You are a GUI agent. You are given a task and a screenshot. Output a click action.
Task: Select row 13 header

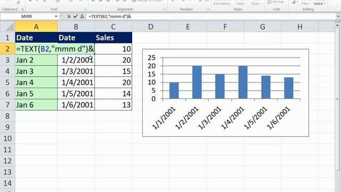pyautogui.click(x=7, y=172)
